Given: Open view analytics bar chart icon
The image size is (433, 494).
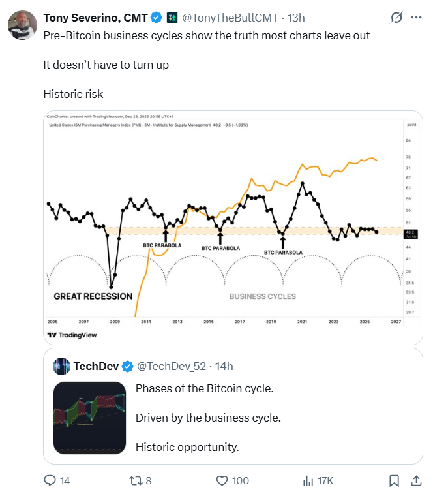Looking at the screenshot, I should coord(308,480).
